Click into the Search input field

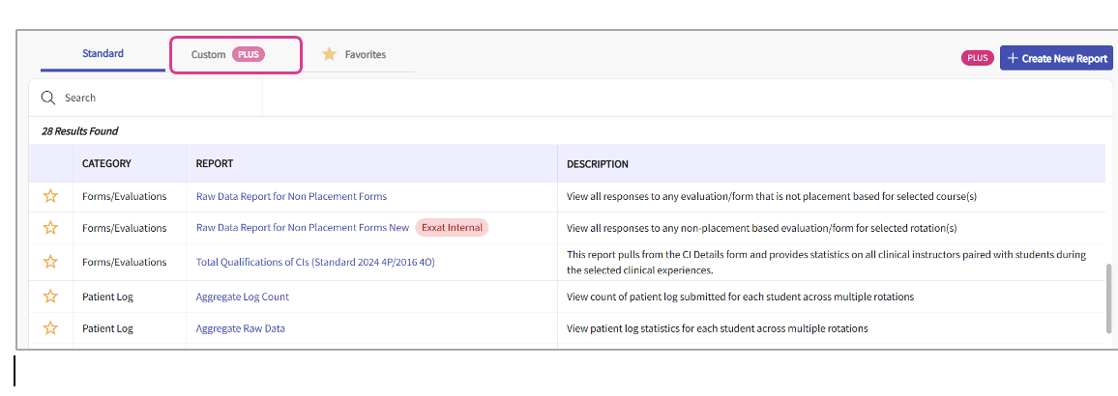pyautogui.click(x=146, y=98)
